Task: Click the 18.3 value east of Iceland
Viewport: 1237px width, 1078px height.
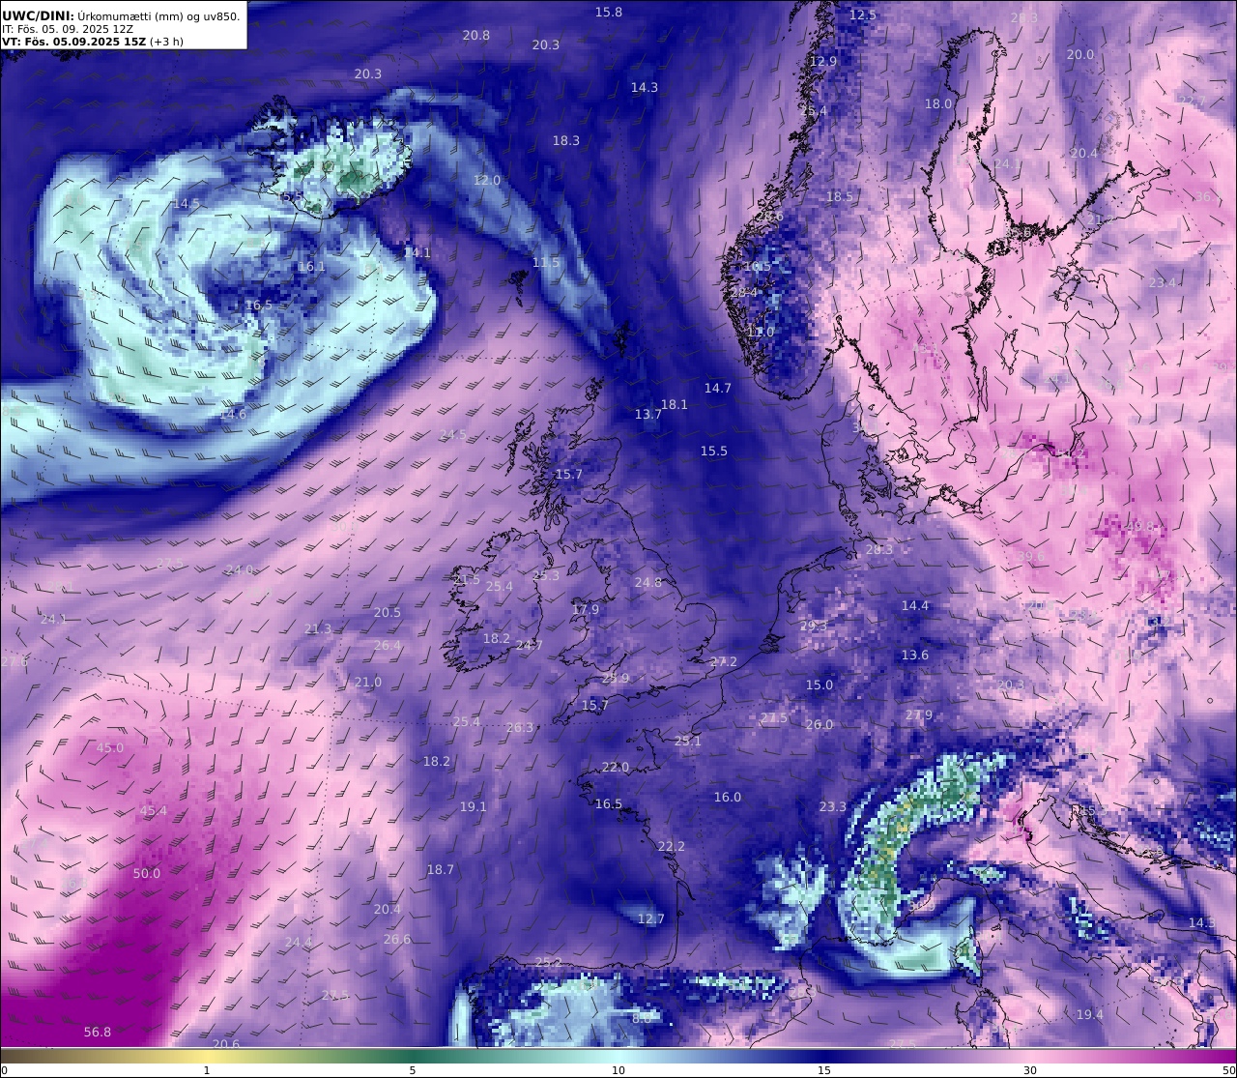Action: (x=566, y=141)
